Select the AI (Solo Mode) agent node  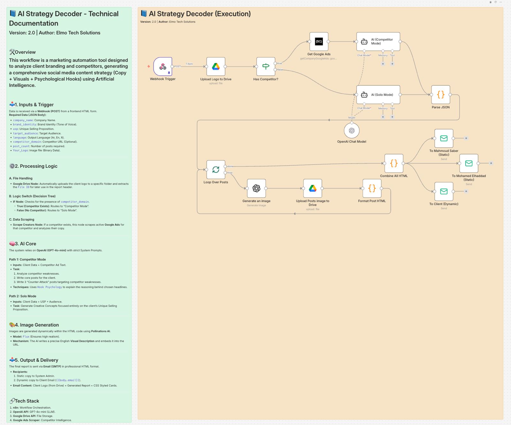(378, 95)
